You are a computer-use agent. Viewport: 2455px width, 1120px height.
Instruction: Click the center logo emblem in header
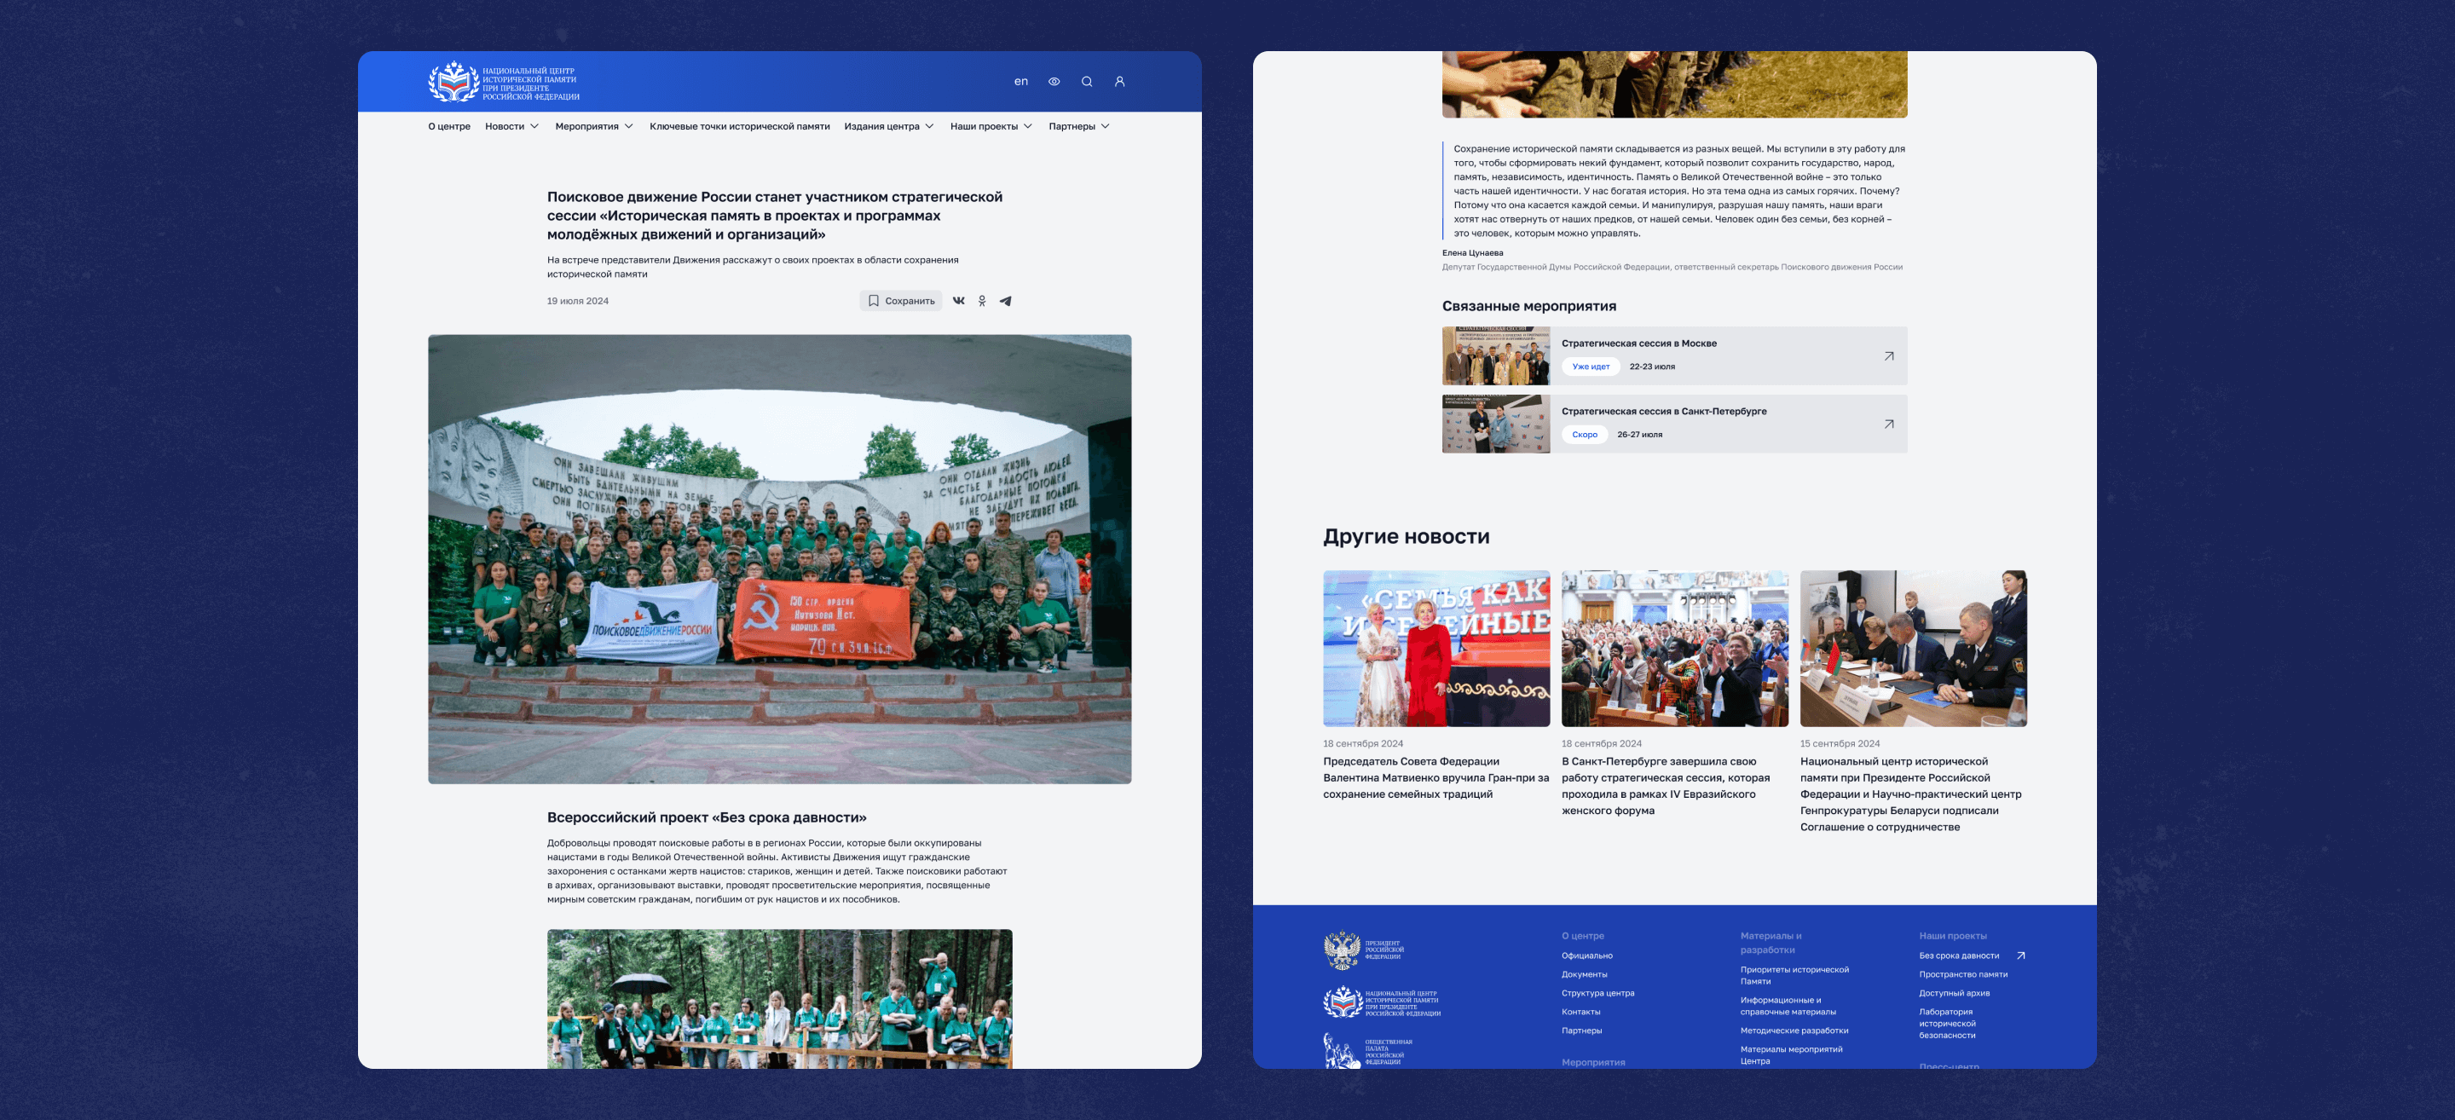coord(453,82)
